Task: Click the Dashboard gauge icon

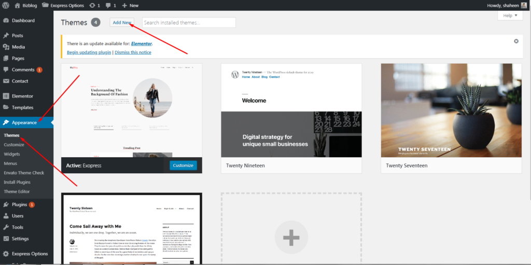Action: [6, 20]
